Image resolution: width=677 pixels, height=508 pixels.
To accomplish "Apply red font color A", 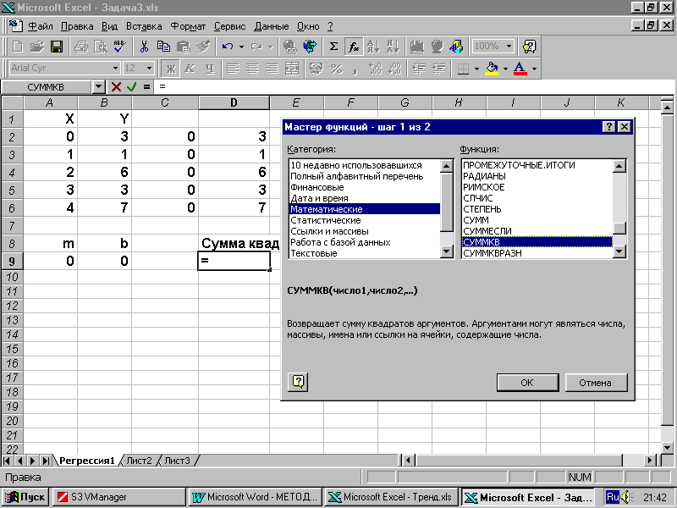I will (520, 69).
